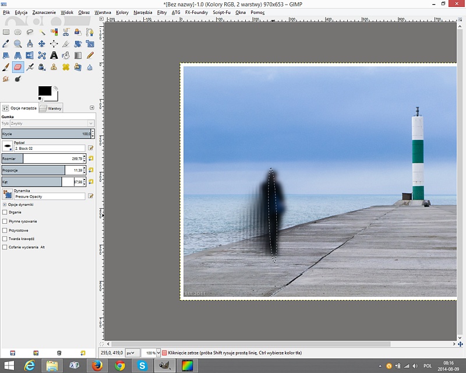
Task: Open the Filtry menu
Action: [162, 12]
